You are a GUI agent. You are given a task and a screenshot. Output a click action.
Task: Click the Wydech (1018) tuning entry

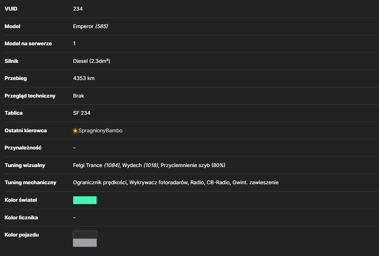[x=140, y=165]
